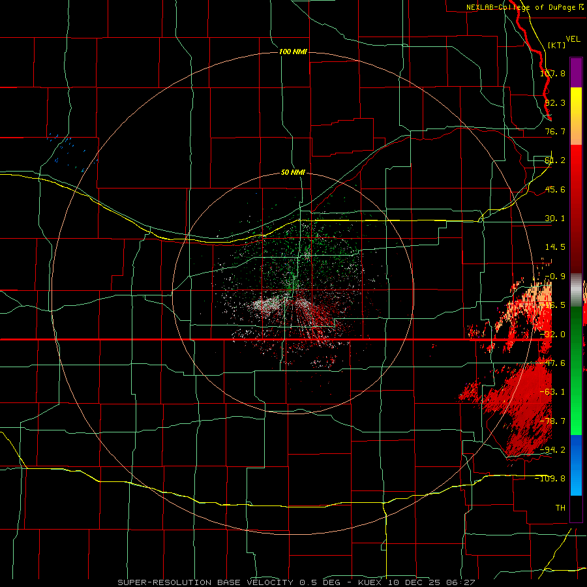Click the -0.9 velocity scale value
The width and height of the screenshot is (587, 587).
click(x=555, y=277)
